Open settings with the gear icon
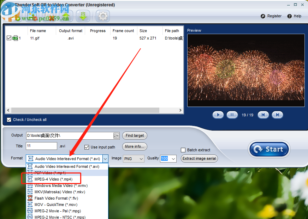The height and width of the screenshot is (219, 308). tap(103, 16)
